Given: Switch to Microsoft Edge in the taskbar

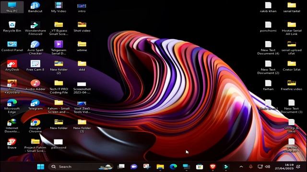Looking at the screenshot, I should (x=173, y=167).
